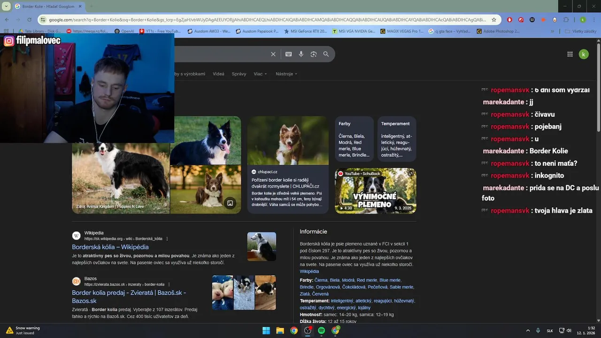
Task: Click the magnifier search button
Action: tap(326, 54)
